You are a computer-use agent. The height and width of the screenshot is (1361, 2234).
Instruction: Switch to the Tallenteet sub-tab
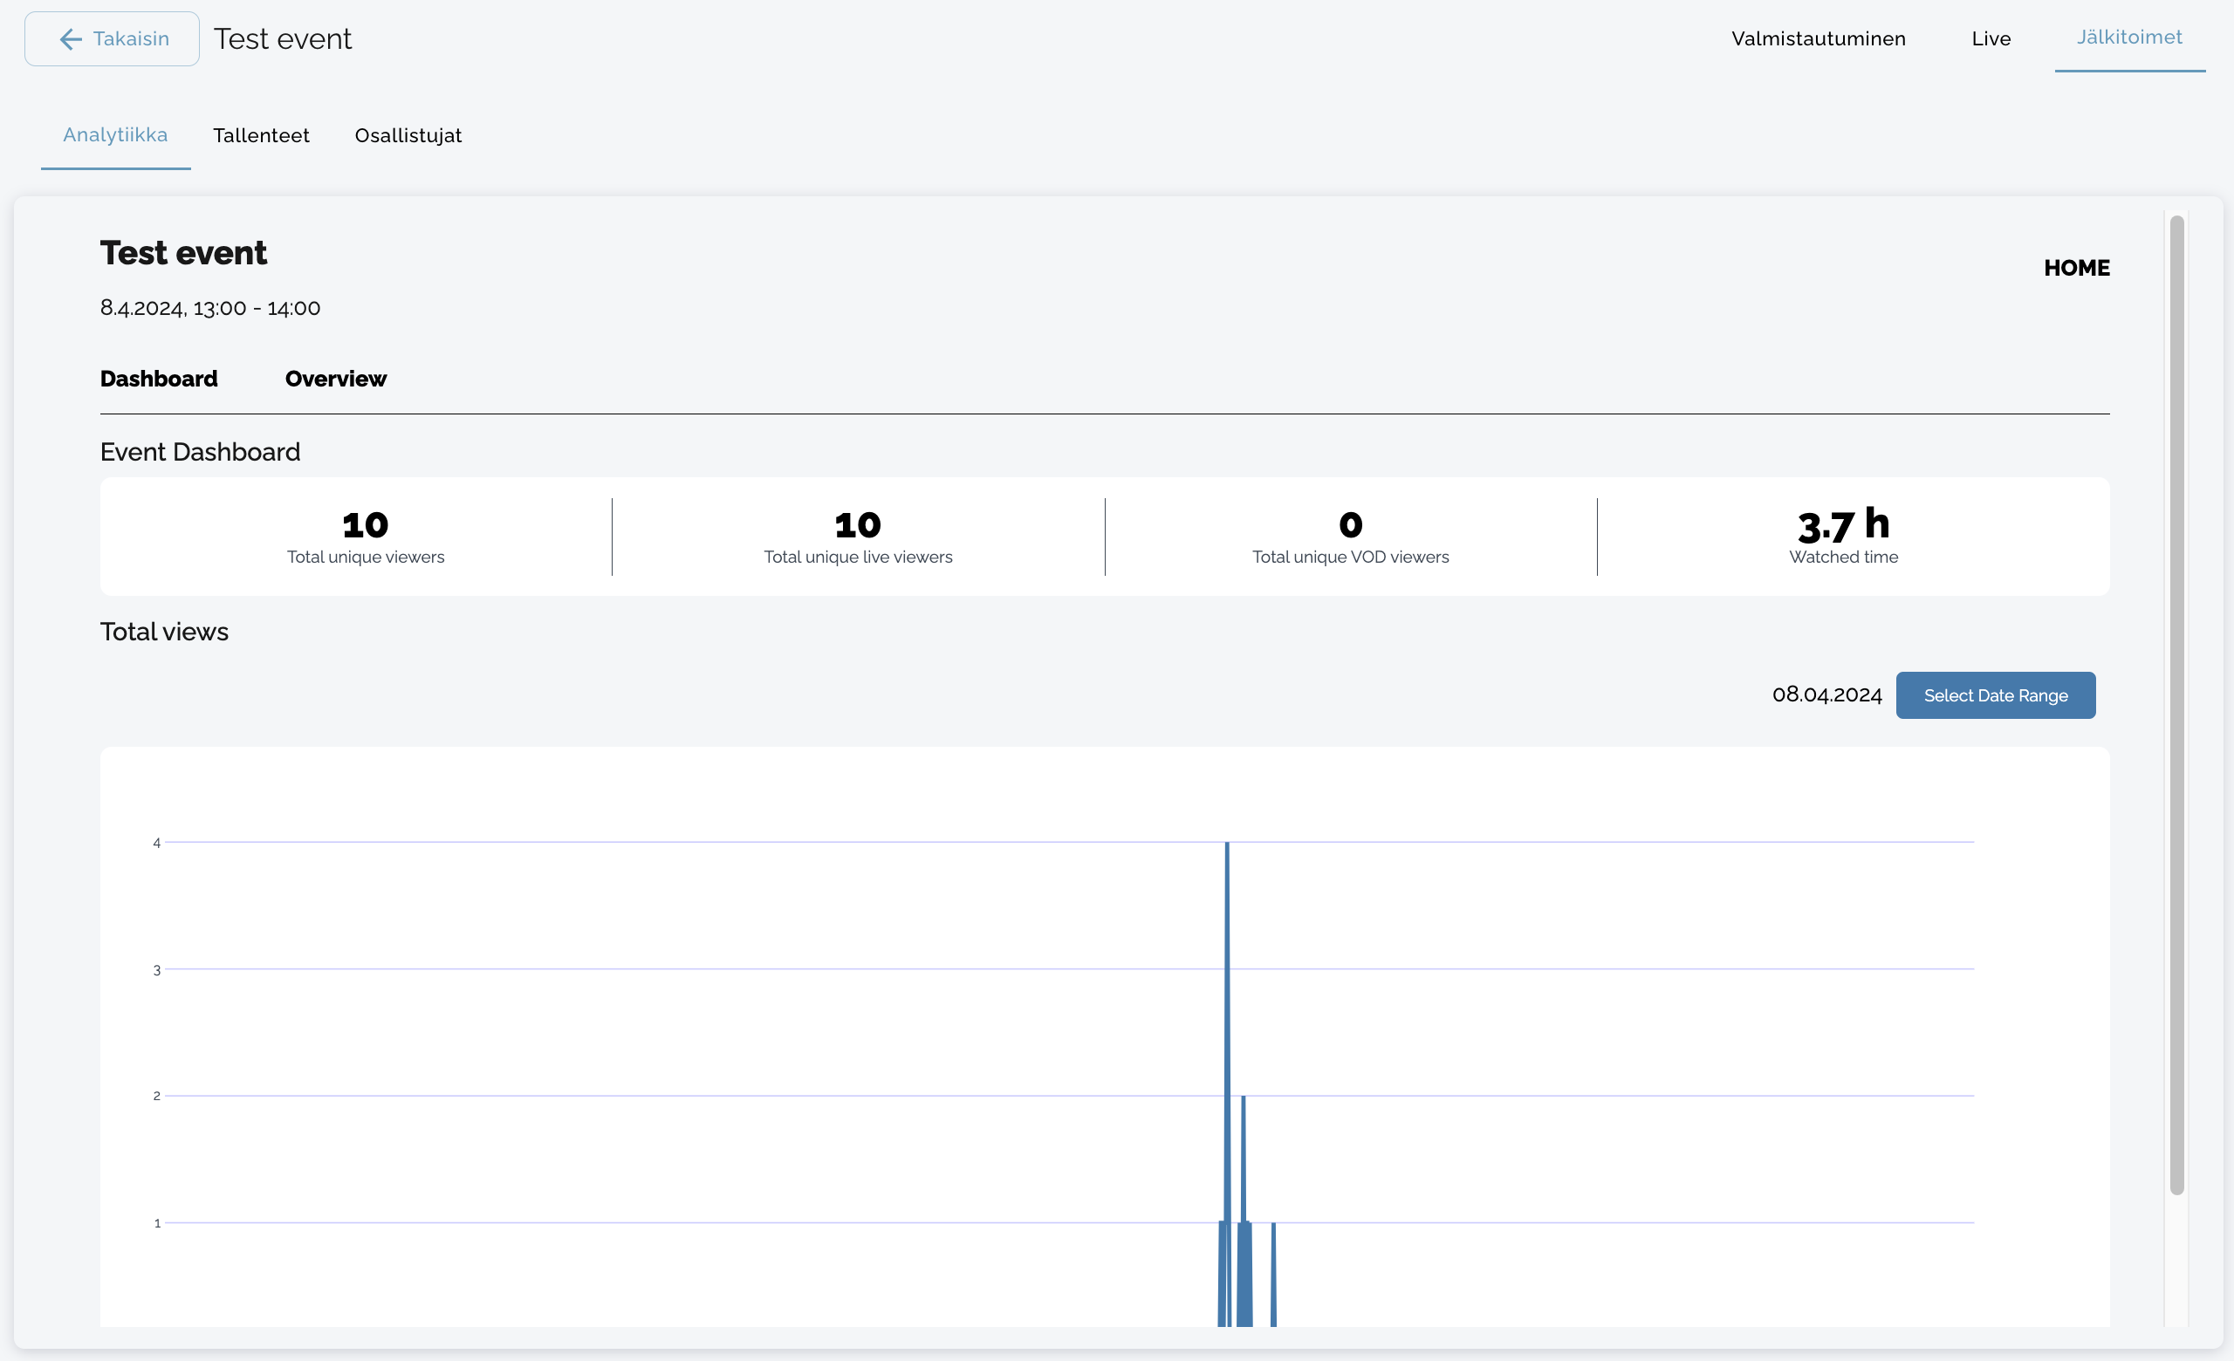[261, 135]
